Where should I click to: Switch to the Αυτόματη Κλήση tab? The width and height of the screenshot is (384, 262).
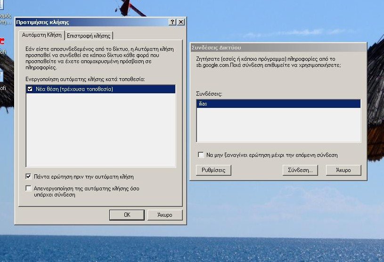(x=41, y=35)
